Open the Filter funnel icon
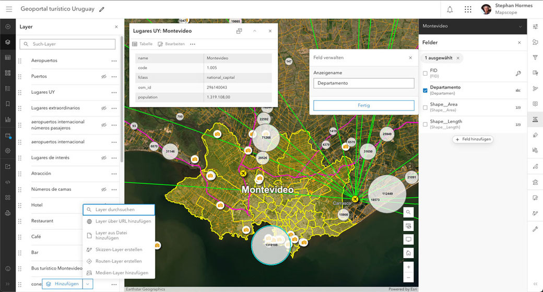543x292 pixels. (x=535, y=57)
